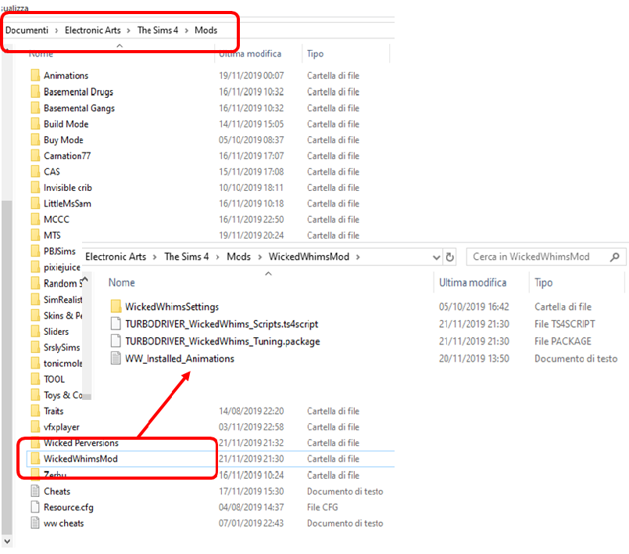Expand the chevron after Electronic Arts in Mods window

(129, 31)
